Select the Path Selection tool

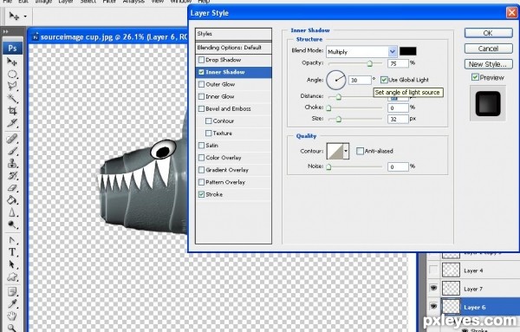[x=12, y=264]
